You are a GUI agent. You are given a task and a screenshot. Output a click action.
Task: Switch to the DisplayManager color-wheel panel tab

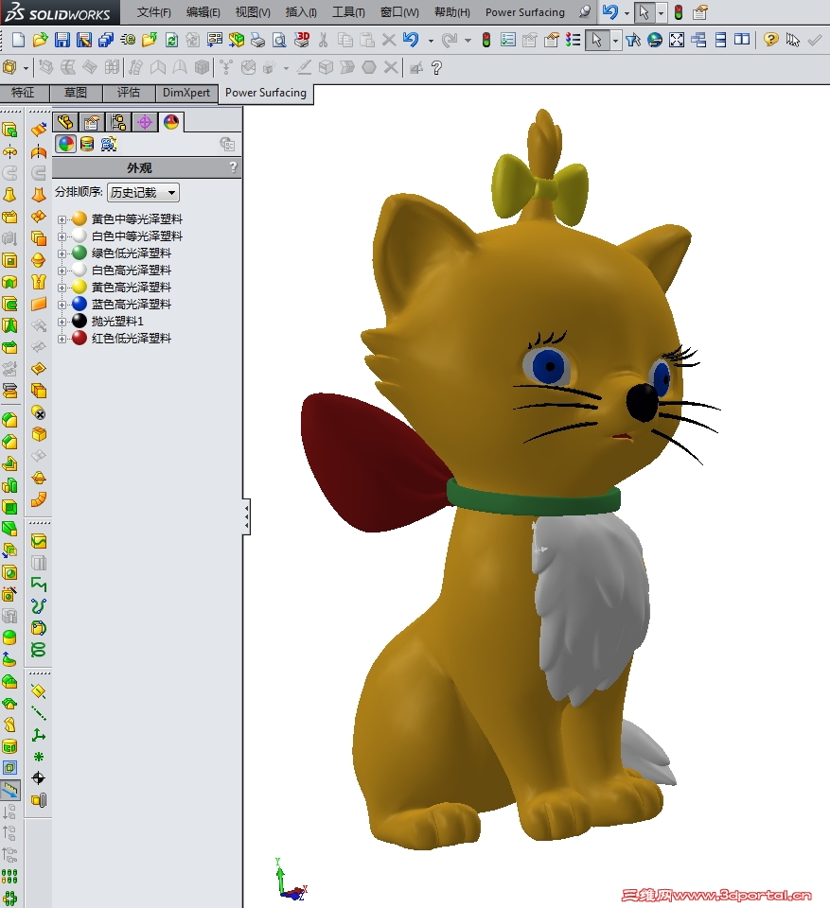pos(171,121)
